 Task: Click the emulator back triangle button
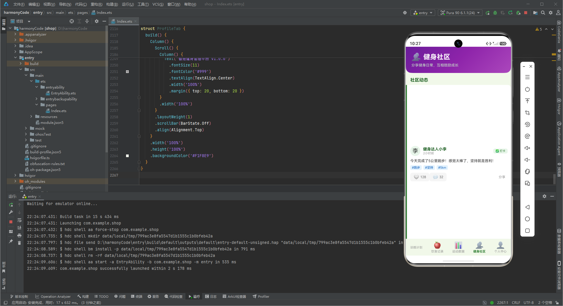point(527,207)
